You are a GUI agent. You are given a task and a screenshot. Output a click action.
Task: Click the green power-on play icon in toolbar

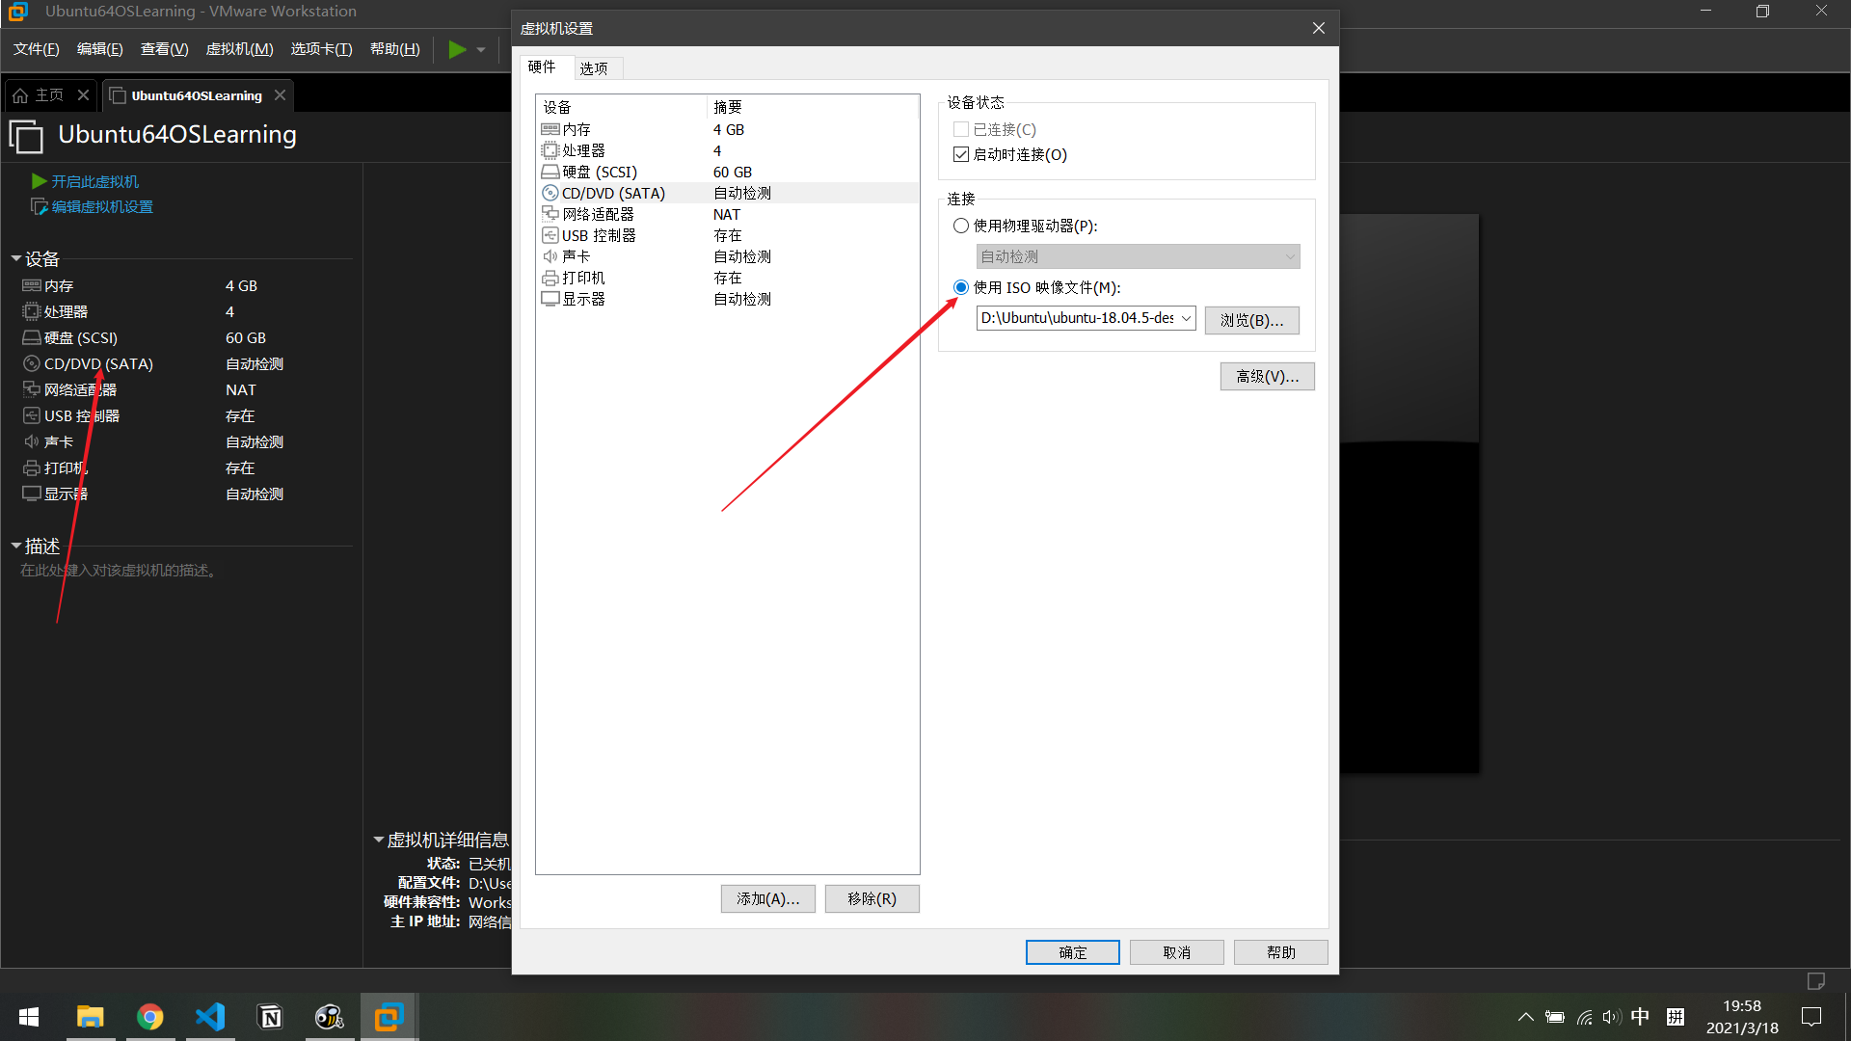coord(457,49)
